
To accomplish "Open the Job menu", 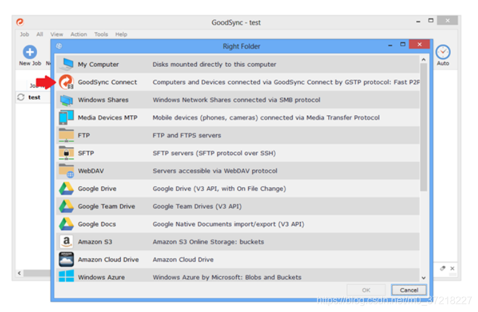I will pyautogui.click(x=24, y=34).
